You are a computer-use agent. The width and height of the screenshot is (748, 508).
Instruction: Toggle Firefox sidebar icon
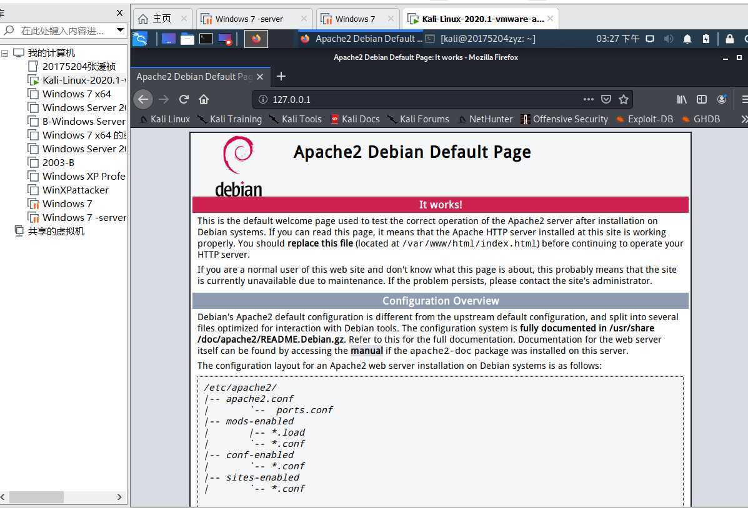701,99
